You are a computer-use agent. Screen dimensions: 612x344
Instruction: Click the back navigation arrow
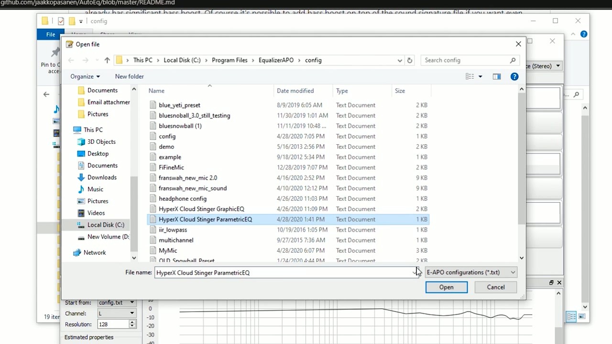71,60
